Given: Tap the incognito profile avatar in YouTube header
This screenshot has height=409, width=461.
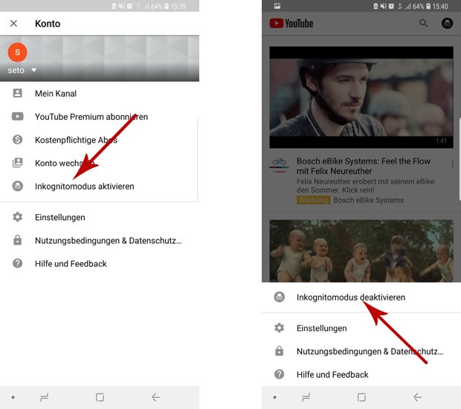Looking at the screenshot, I should pyautogui.click(x=447, y=23).
